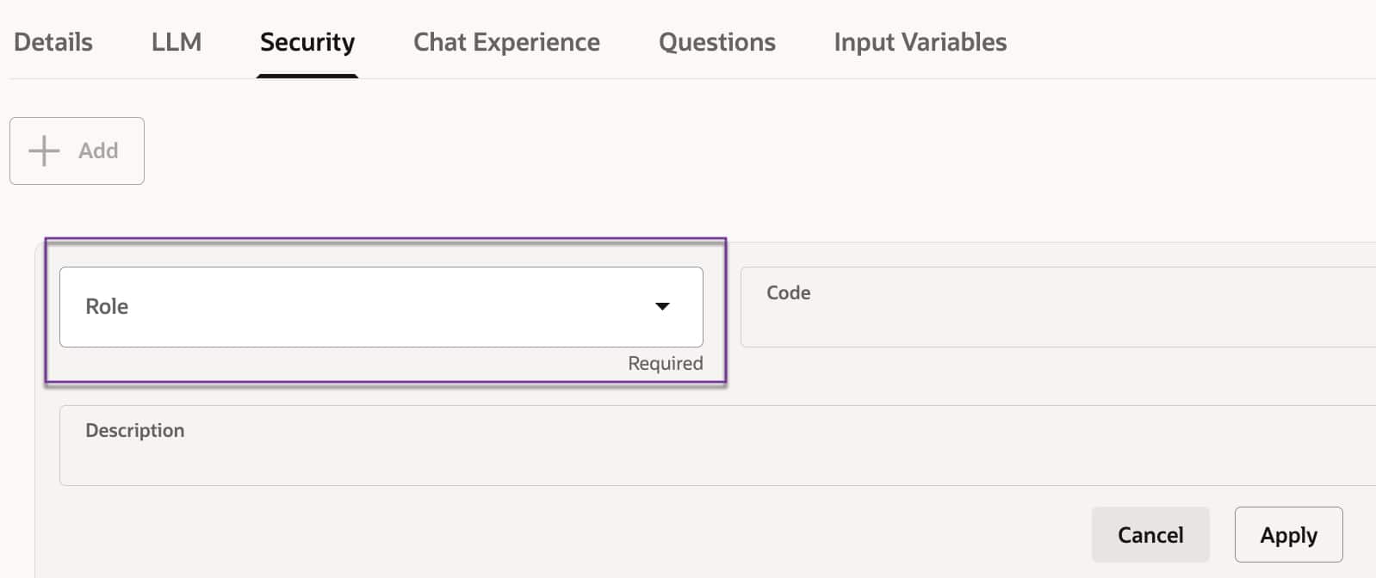1376x578 pixels.
Task: Click the Role label text
Action: (x=107, y=307)
